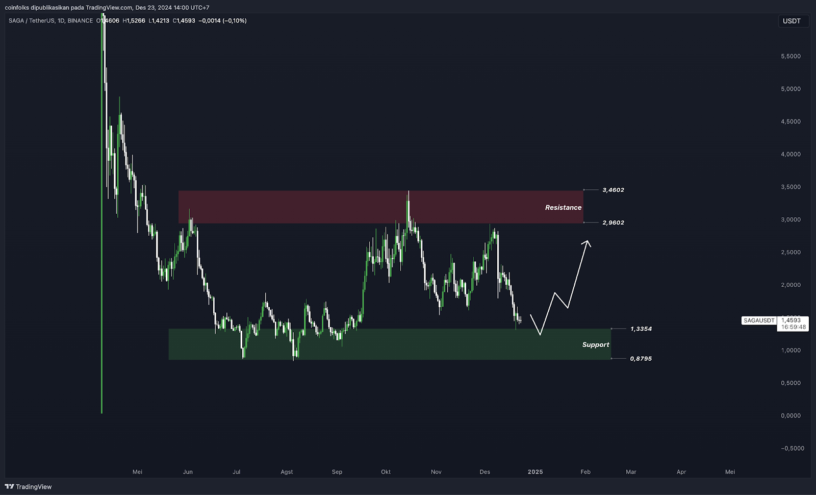Select the 3,4602 resistance price label

[x=613, y=190]
